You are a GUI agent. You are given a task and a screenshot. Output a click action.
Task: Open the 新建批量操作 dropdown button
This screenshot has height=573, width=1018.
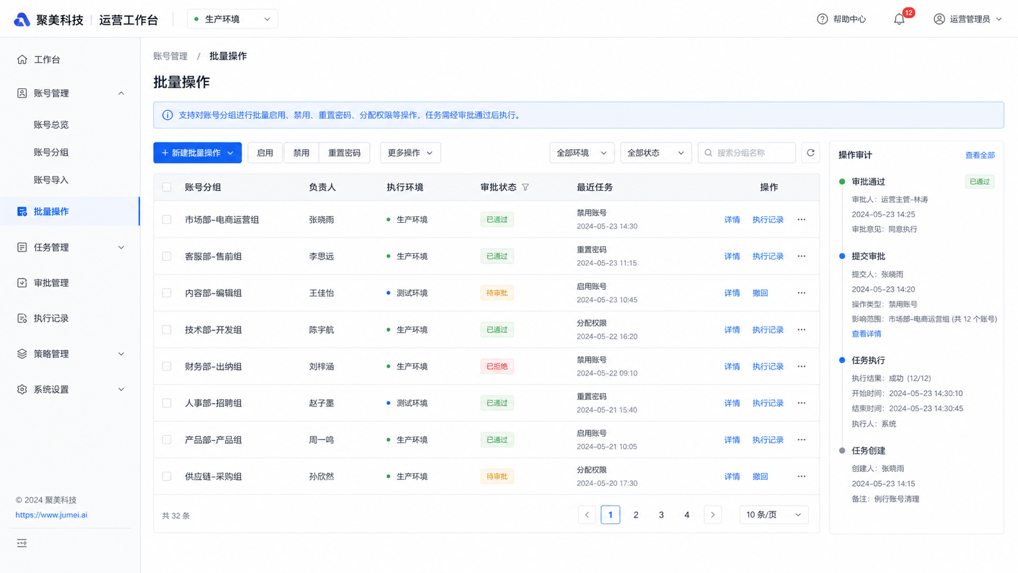[197, 153]
